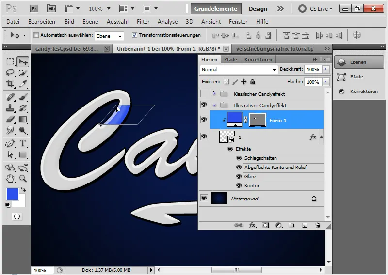The image size is (388, 275).
Task: Open the Bearbeiten menu
Action: (42, 22)
